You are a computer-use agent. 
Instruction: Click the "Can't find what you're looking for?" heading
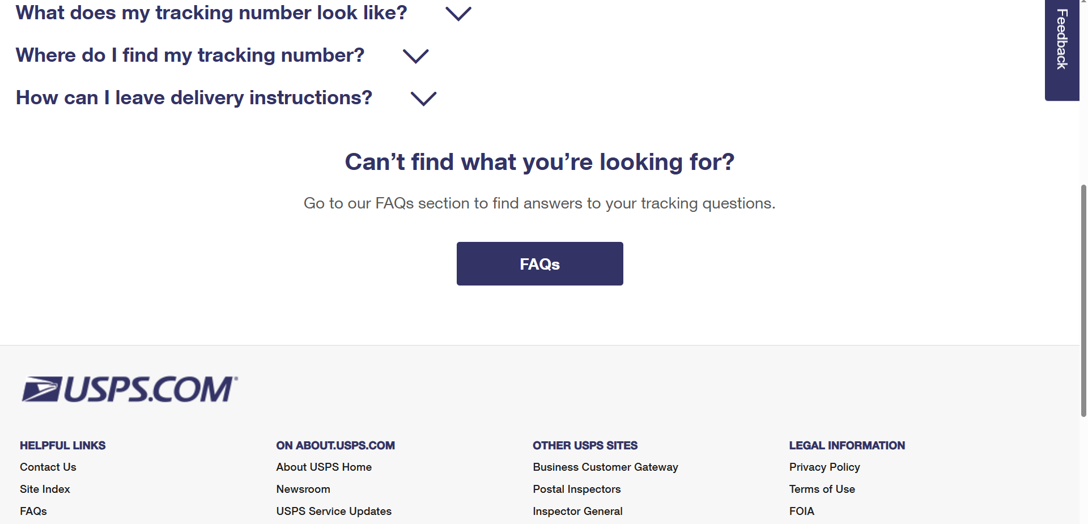pyautogui.click(x=539, y=162)
